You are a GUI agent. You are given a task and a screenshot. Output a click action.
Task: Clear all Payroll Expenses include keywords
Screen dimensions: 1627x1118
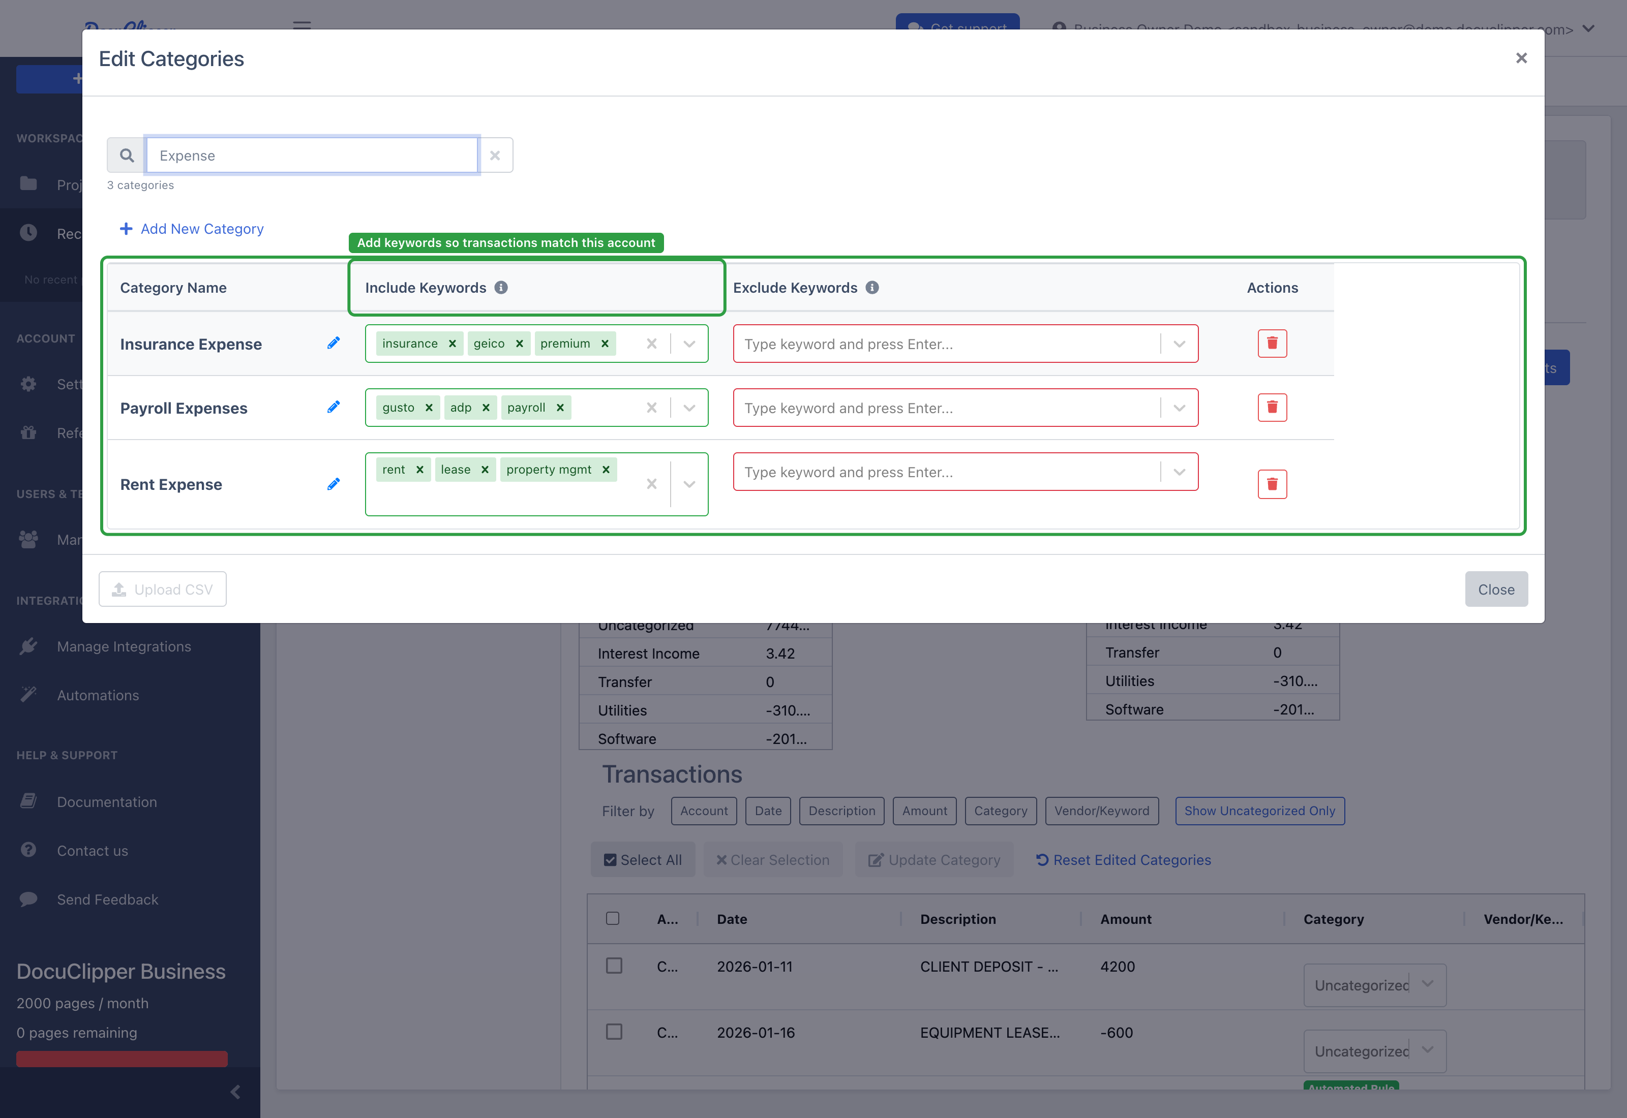tap(652, 408)
